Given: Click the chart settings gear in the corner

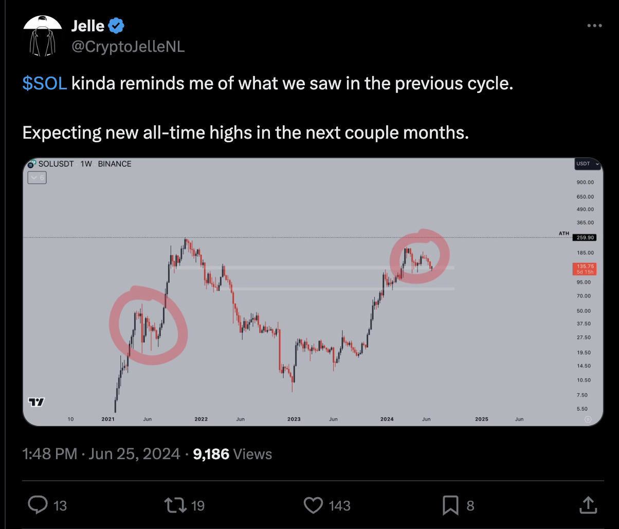Looking at the screenshot, I should click(588, 419).
